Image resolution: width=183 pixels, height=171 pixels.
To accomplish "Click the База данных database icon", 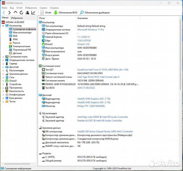I will pos(7,98).
